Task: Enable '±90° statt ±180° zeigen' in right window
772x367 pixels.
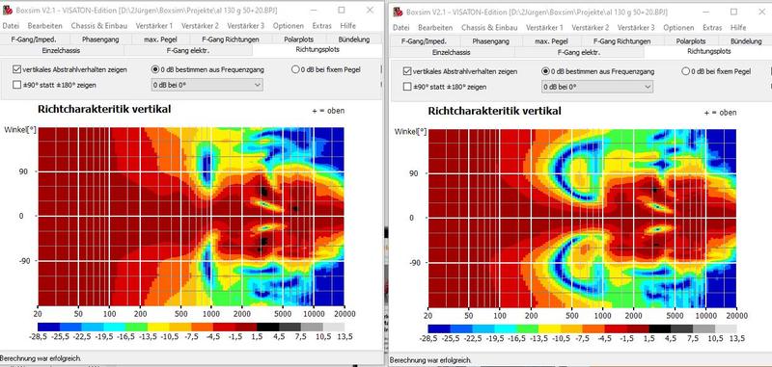Action: (x=407, y=87)
